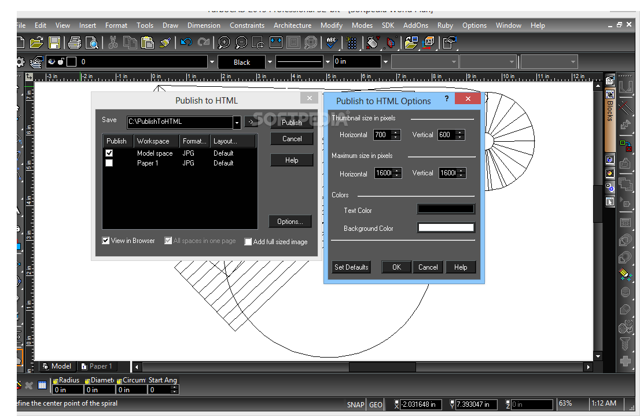Click the layer color square swatch

71,62
